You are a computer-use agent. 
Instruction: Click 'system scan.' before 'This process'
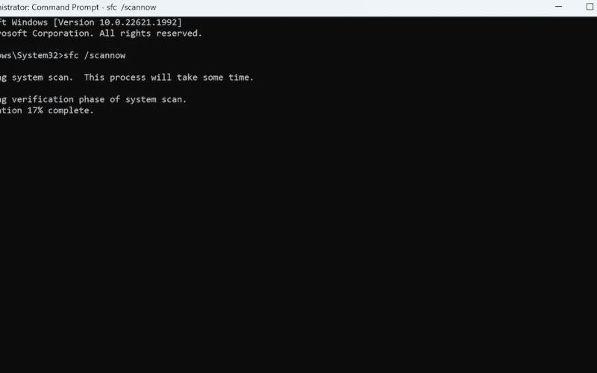[x=43, y=78]
